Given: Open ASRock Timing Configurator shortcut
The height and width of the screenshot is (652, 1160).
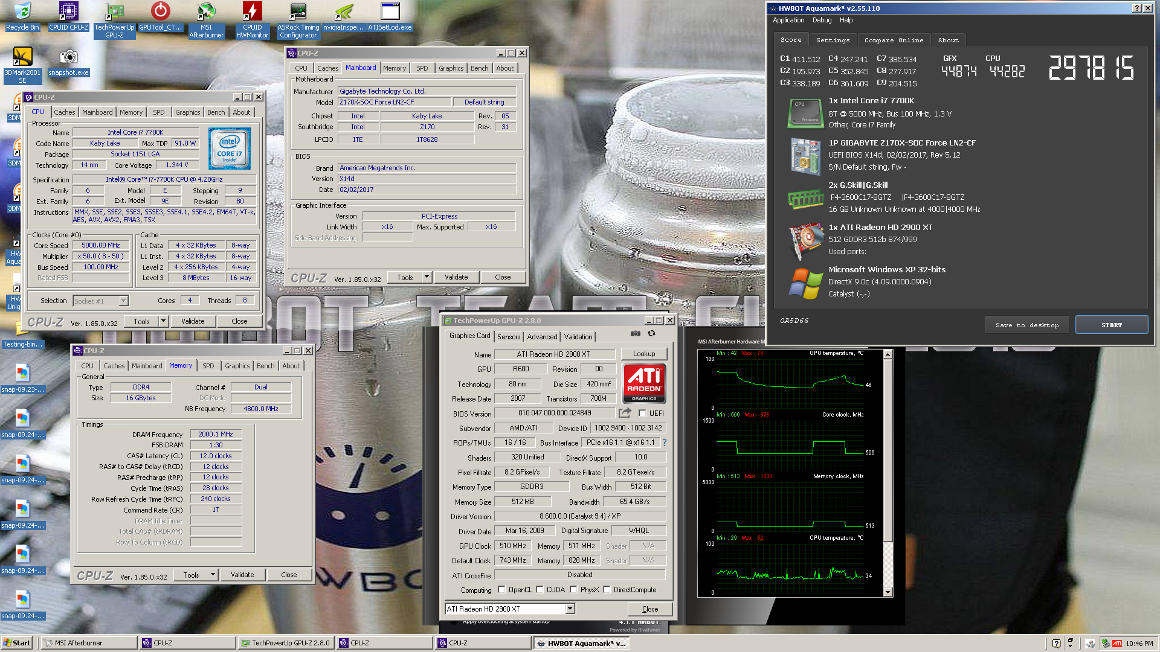Looking at the screenshot, I should [x=298, y=20].
